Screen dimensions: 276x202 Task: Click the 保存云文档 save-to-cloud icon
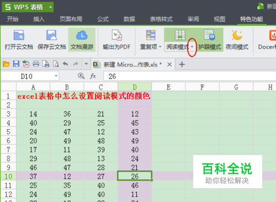click(51, 35)
